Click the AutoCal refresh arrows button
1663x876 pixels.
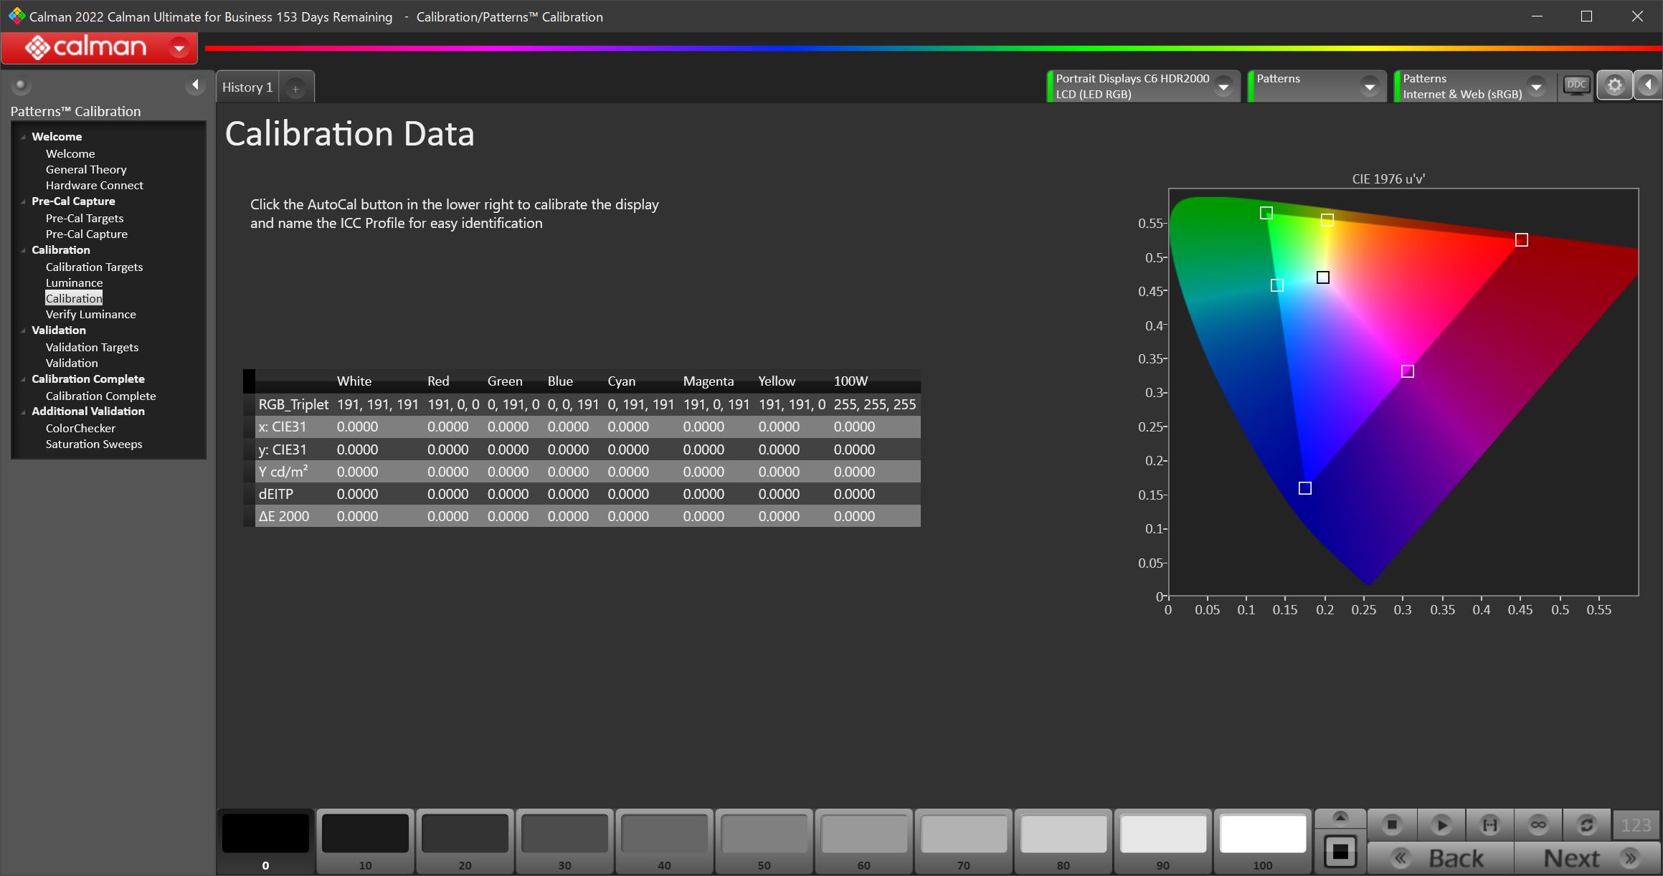1586,824
